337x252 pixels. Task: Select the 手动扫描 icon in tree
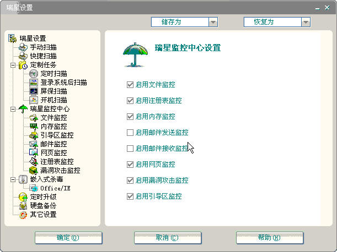pyautogui.click(x=23, y=47)
